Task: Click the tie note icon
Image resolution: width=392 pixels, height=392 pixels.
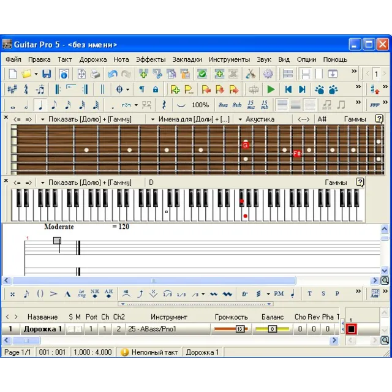Action: 181,105
